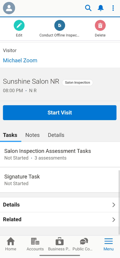This screenshot has width=120, height=258.
Task: Open Michael Zoom visitor link
Action: tap(20, 60)
